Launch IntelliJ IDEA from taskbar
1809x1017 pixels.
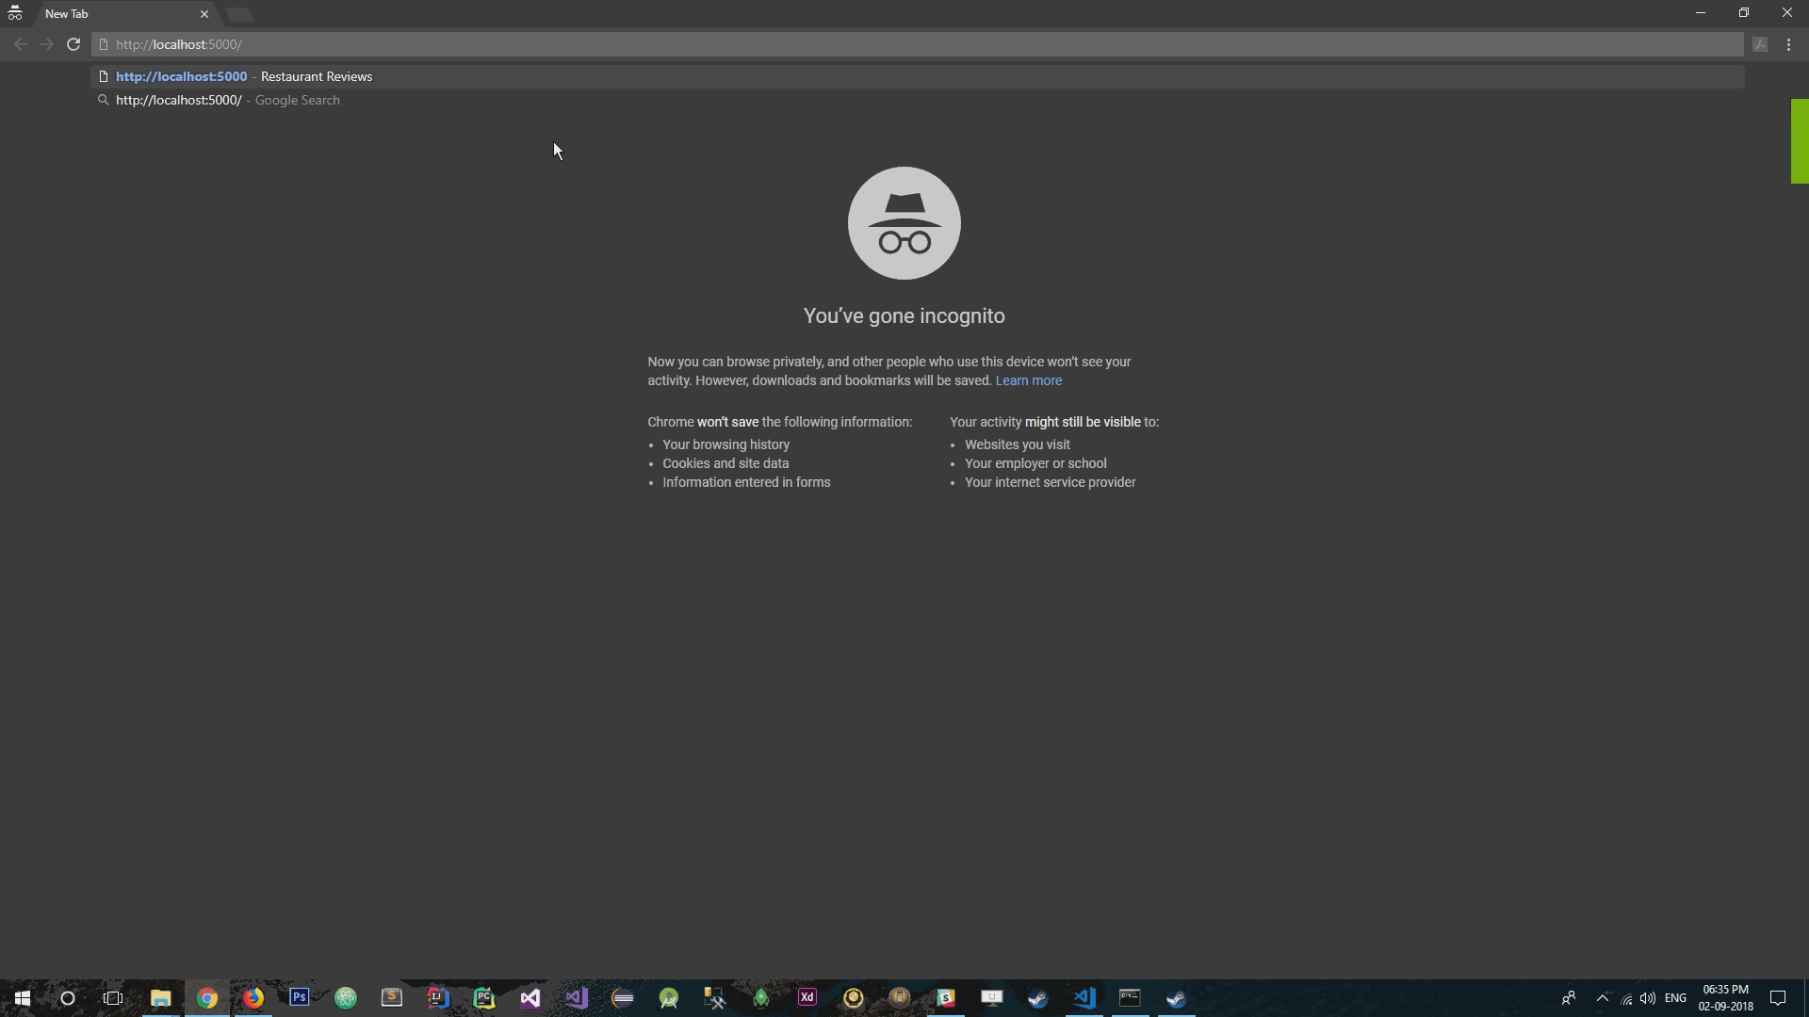click(x=438, y=997)
